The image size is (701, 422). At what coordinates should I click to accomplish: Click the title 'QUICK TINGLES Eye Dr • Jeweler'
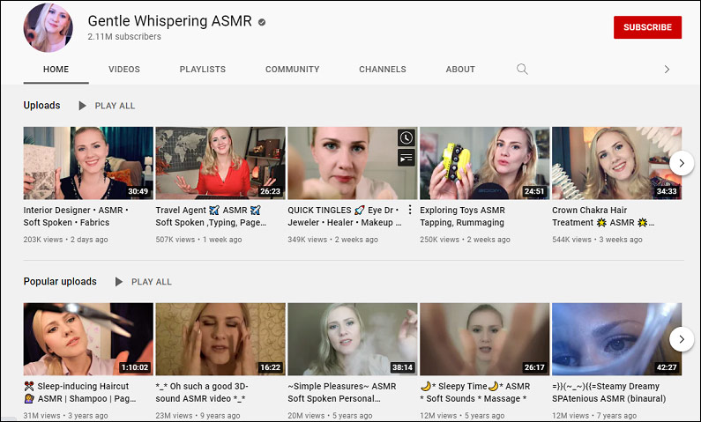344,216
